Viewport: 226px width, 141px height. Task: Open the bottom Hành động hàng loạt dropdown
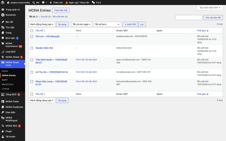point(42,101)
